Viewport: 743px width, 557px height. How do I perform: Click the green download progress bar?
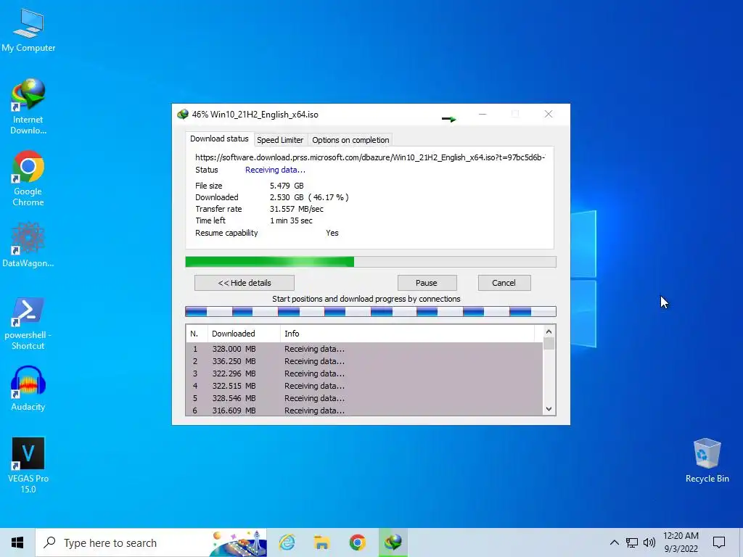pyautogui.click(x=371, y=262)
